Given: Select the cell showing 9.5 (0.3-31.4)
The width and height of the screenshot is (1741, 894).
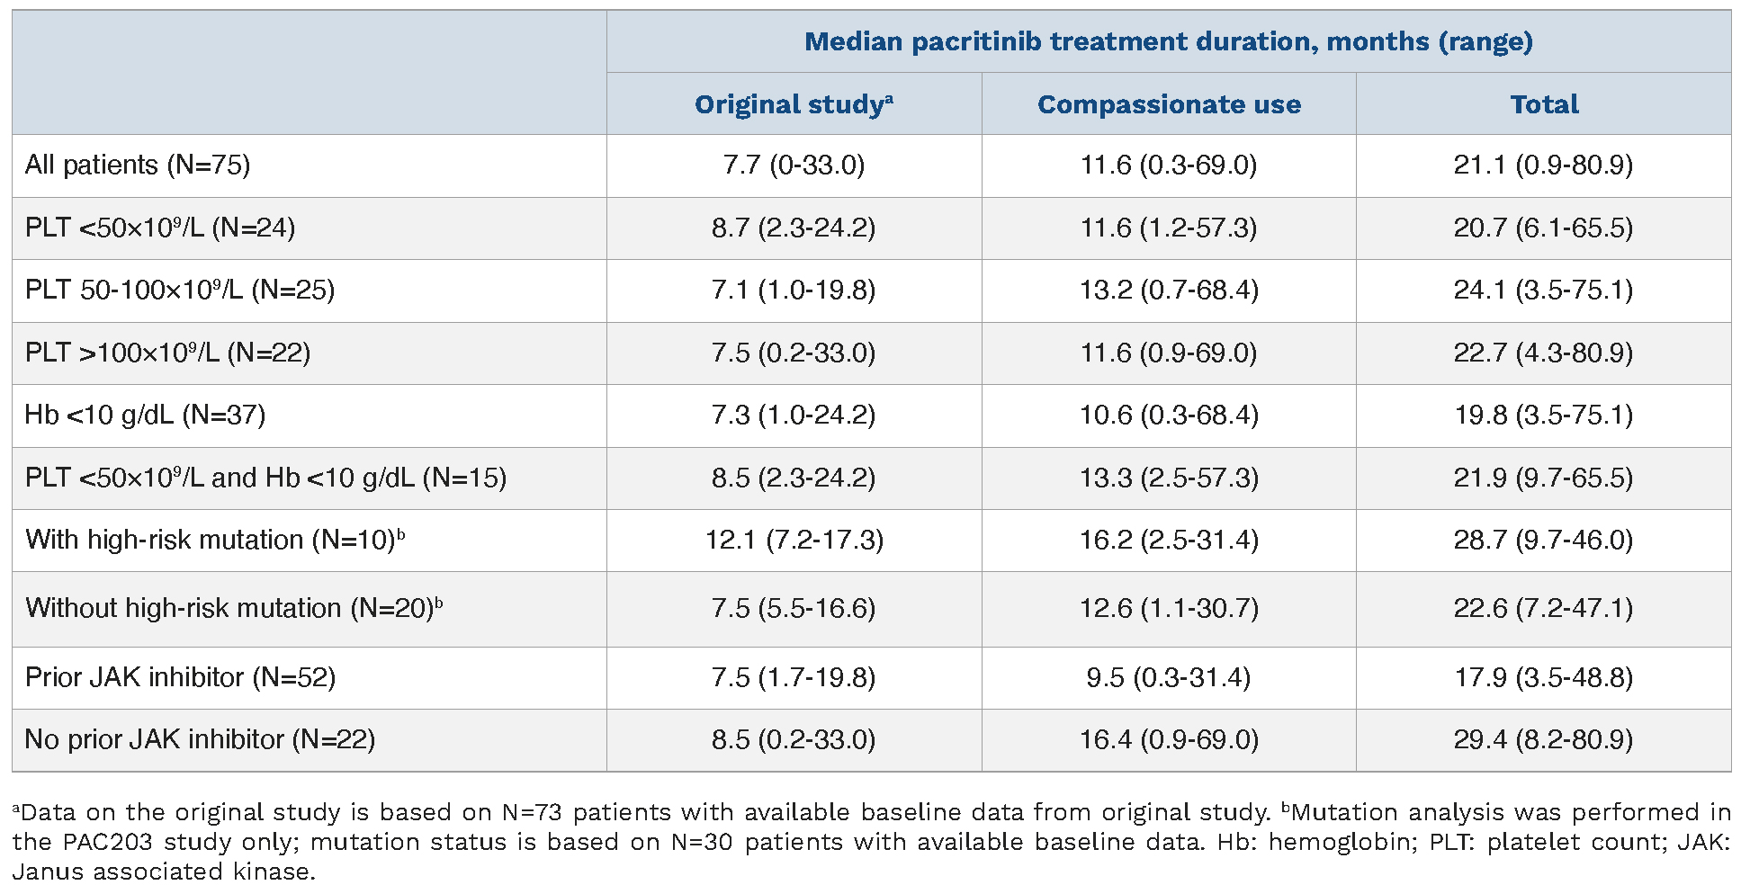Looking at the screenshot, I should pos(1169,677).
